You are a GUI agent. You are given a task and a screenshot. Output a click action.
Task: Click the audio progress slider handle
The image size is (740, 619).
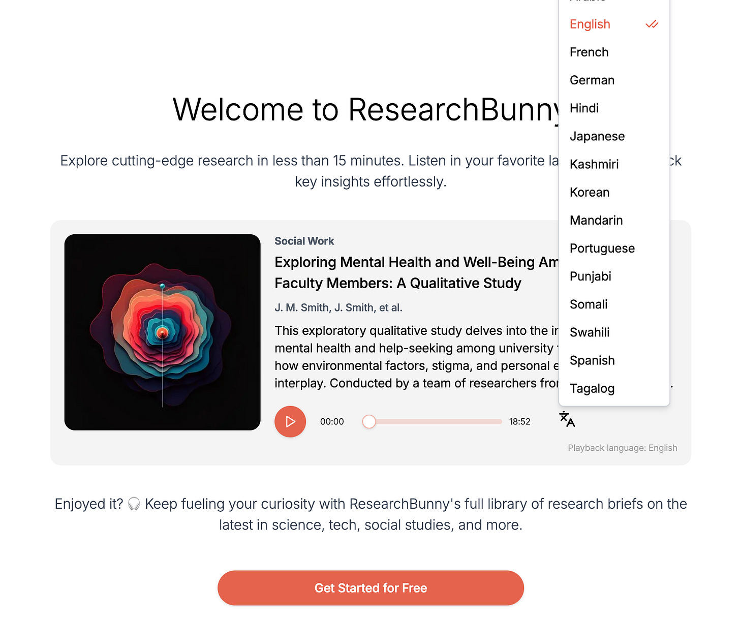click(369, 421)
